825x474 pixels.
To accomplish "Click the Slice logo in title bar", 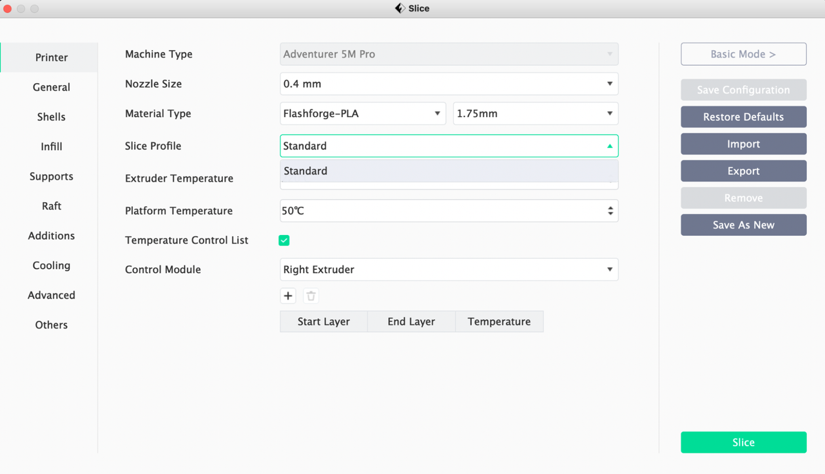I will (400, 8).
